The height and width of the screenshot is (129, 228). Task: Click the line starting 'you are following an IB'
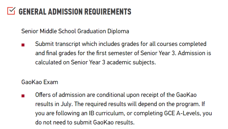pyautogui.click(x=124, y=113)
